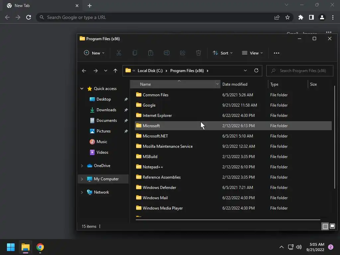Click the Share icon in Explorer toolbar
This screenshot has height=255, width=340.
coord(182,53)
